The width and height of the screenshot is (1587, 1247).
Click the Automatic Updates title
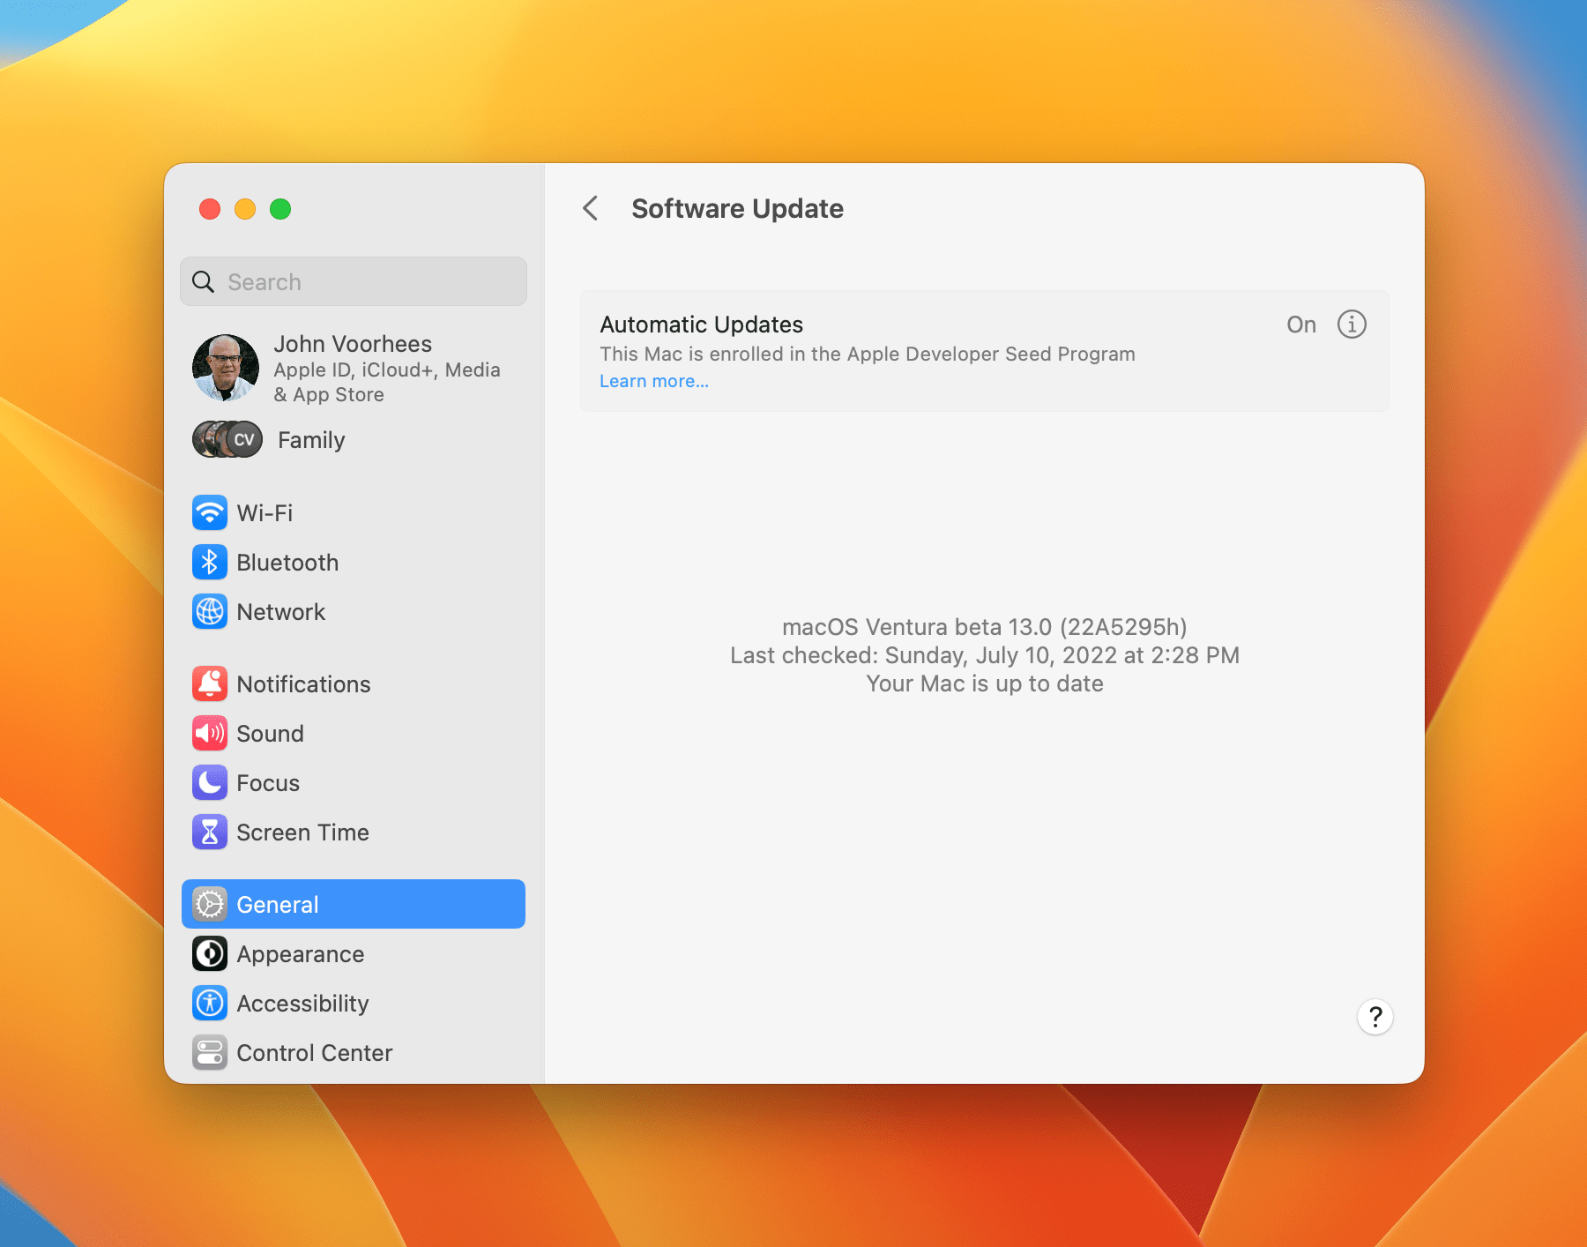click(702, 325)
